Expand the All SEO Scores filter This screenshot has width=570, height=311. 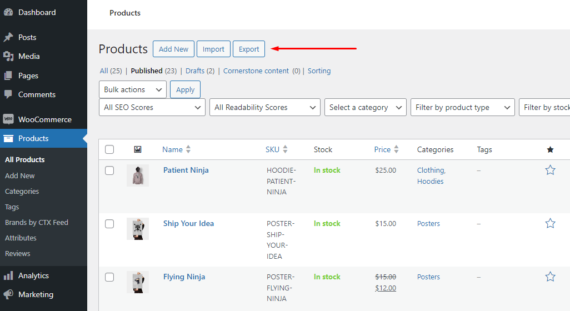(152, 107)
